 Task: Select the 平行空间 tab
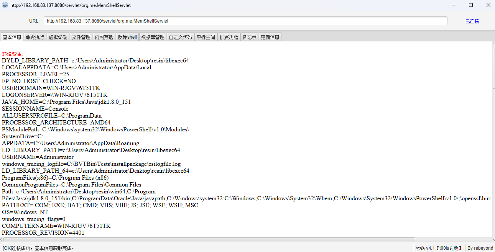(206, 37)
